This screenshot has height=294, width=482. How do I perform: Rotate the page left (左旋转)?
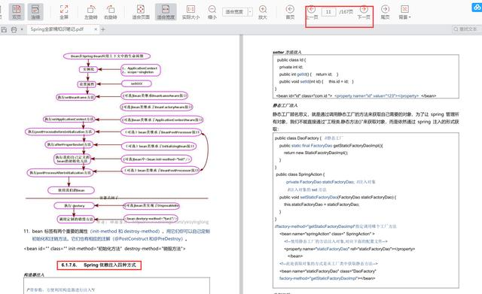(x=90, y=12)
